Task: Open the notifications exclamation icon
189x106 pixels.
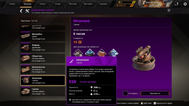Action: (x=177, y=4)
